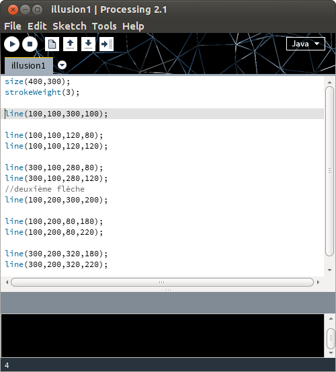This screenshot has height=372, width=336.
Task: Open the Edit menu
Action: (x=37, y=26)
